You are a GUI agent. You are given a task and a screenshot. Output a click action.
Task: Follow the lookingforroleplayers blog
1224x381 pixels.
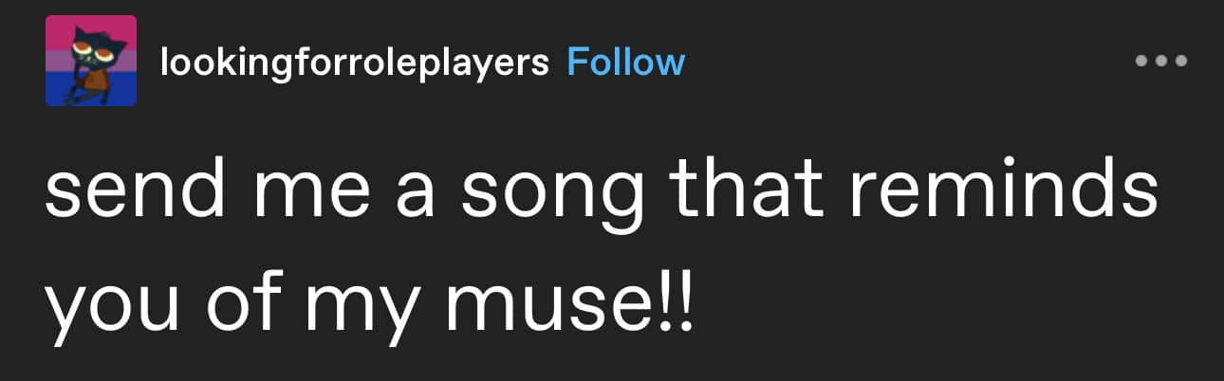[625, 62]
